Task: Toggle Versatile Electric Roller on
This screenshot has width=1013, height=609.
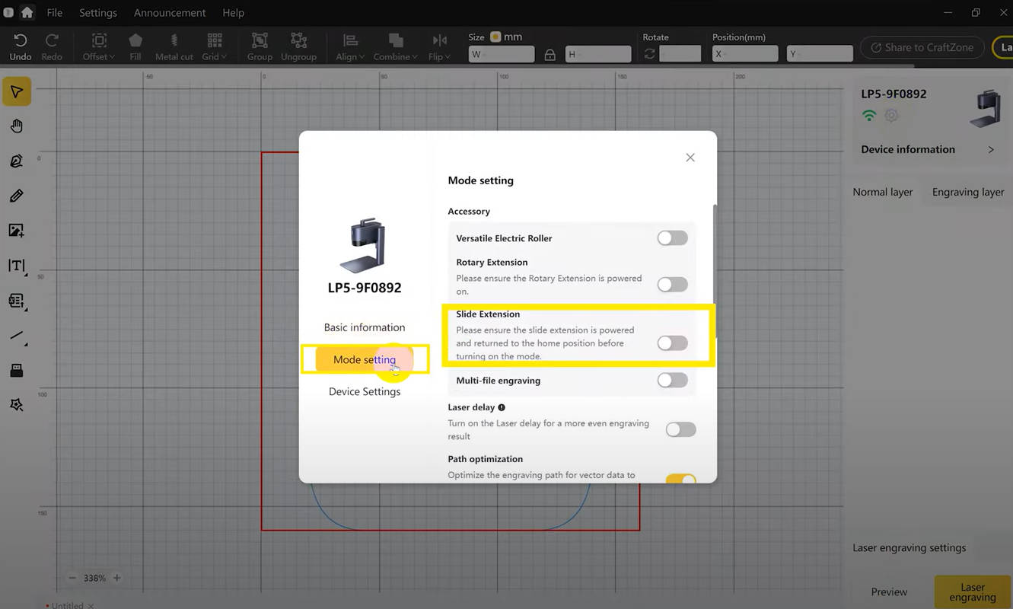Action: click(672, 238)
